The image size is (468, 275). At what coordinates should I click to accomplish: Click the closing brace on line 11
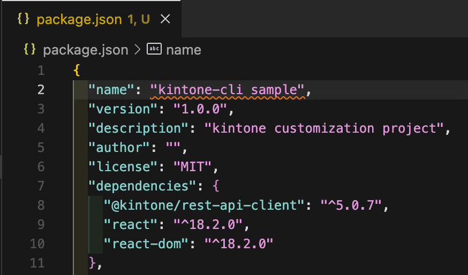92,263
